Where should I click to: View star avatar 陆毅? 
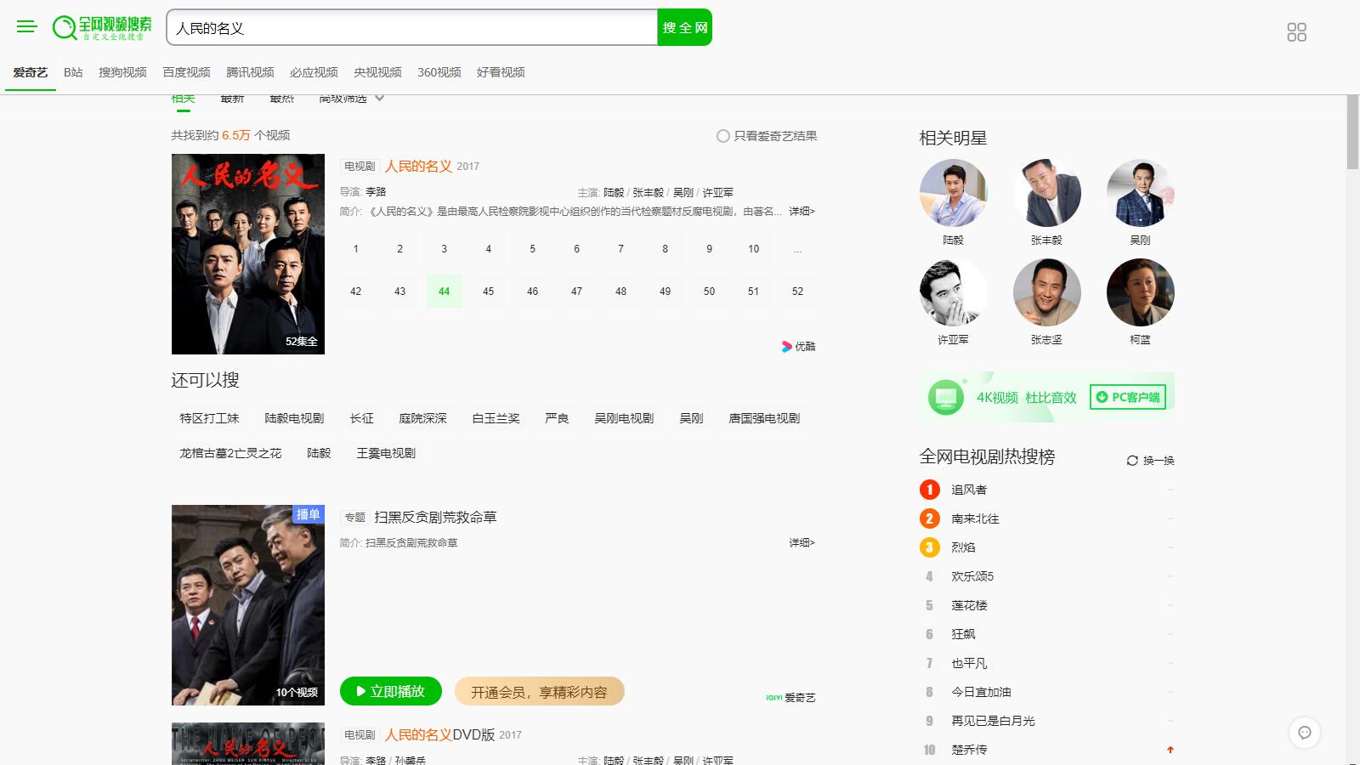tap(954, 193)
